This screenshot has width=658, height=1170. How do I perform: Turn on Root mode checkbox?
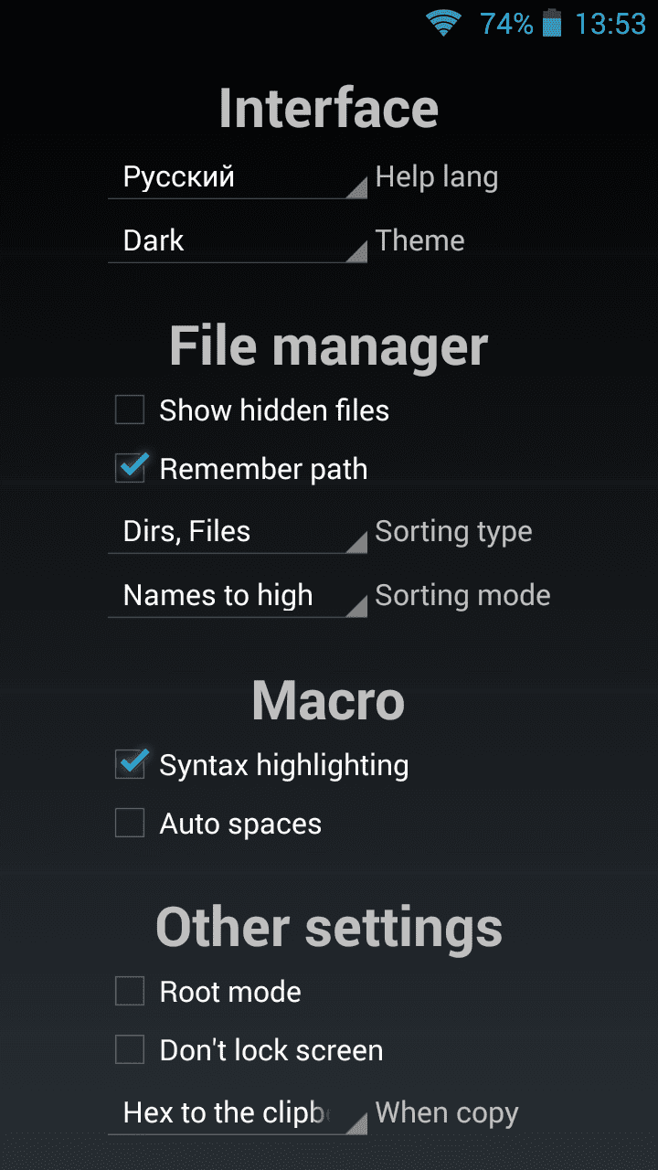[x=131, y=992]
